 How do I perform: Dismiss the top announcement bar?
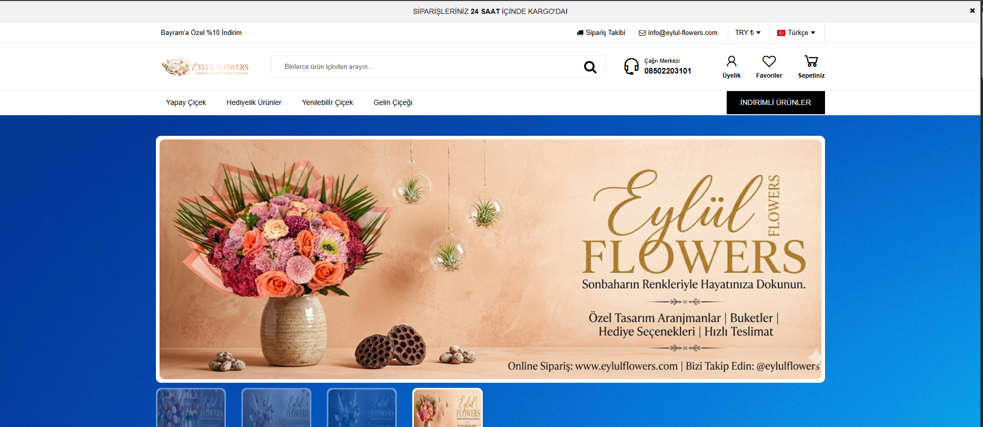[972, 11]
